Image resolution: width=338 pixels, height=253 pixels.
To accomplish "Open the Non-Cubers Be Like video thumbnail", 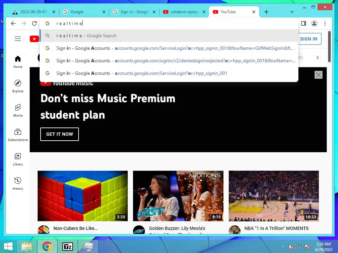I will click(x=83, y=196).
